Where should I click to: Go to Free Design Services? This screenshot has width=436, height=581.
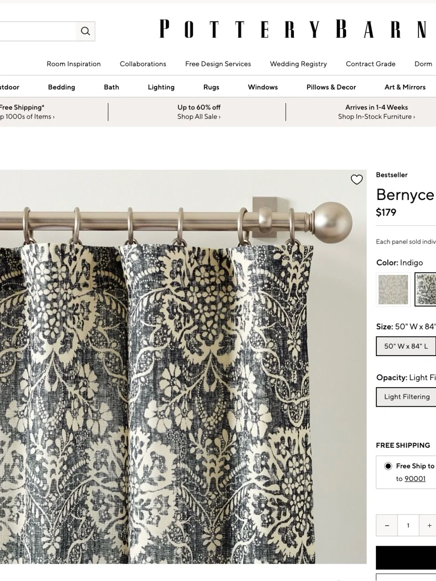coord(218,64)
